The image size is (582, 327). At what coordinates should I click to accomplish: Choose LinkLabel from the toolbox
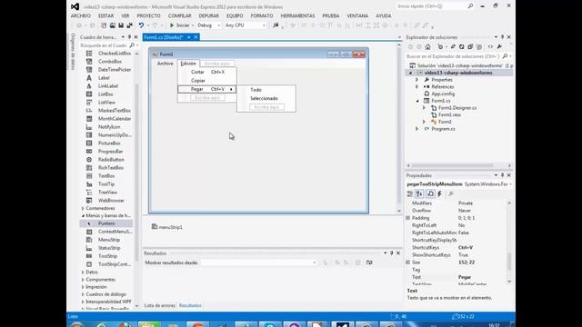coord(108,86)
